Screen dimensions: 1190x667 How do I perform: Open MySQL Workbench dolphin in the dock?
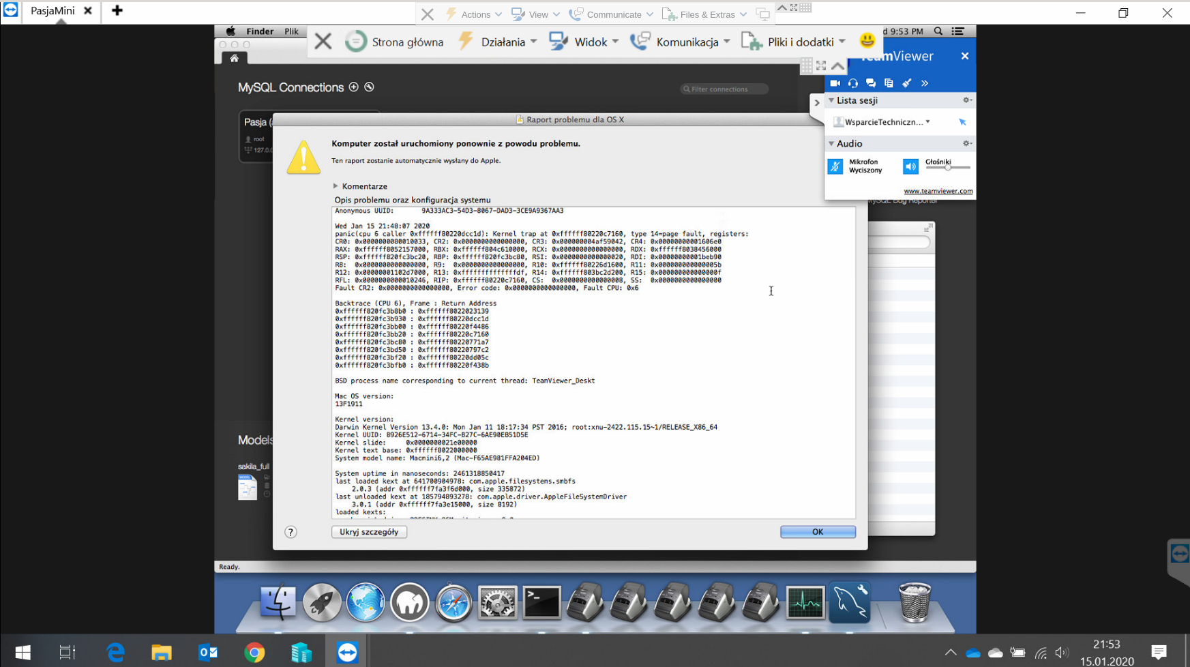pos(850,603)
